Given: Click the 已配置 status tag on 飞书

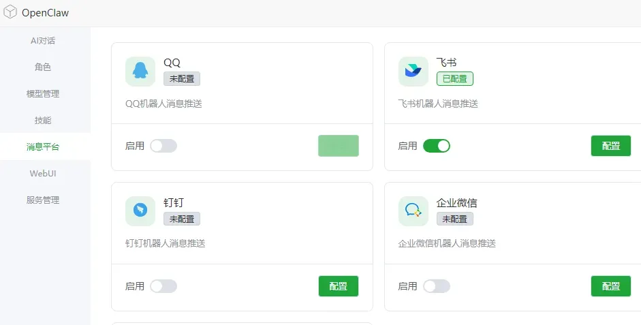Looking at the screenshot, I should 455,79.
